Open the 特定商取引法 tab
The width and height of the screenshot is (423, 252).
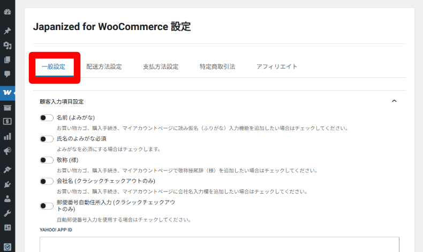(x=217, y=66)
